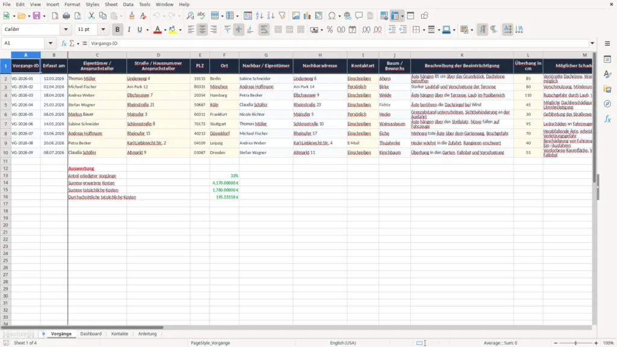Open the Save button dropdown arrow
This screenshot has width=617, height=347.
44,16
